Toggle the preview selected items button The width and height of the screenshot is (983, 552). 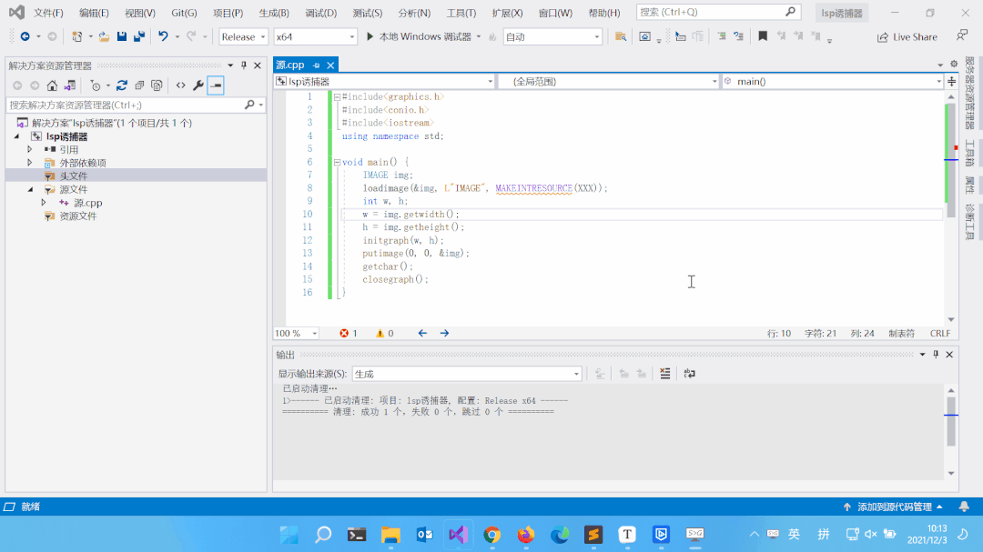coord(216,85)
